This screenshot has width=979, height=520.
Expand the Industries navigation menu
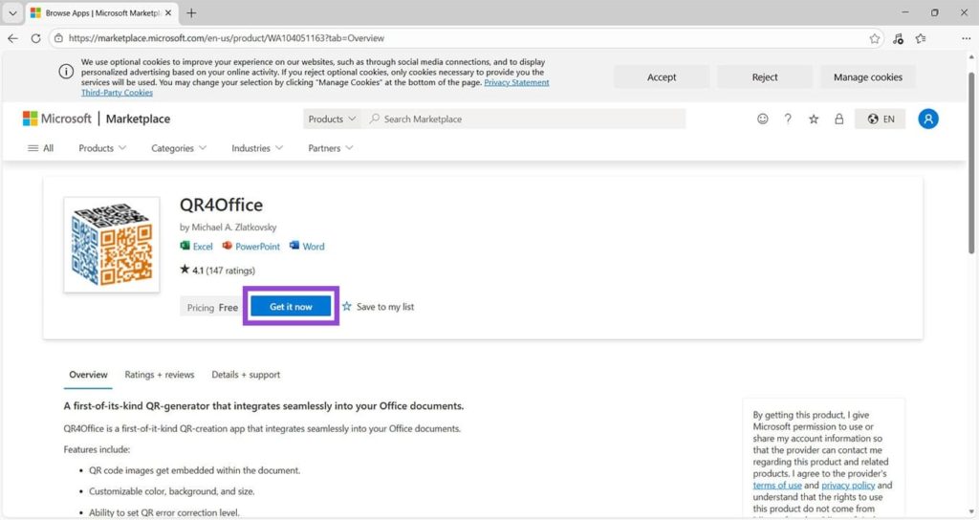coord(257,148)
